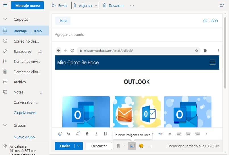Click the bookmark star icon
Screen dimensions: 229x155
(197, 51)
